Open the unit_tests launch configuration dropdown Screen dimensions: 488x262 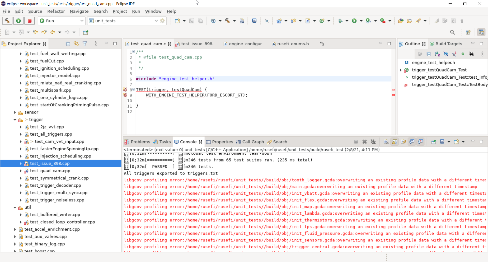tap(156, 21)
